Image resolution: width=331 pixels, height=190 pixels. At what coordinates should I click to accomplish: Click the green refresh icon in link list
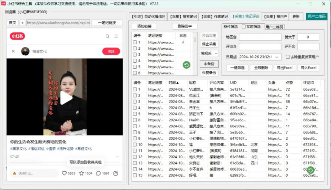pyautogui.click(x=186, y=65)
